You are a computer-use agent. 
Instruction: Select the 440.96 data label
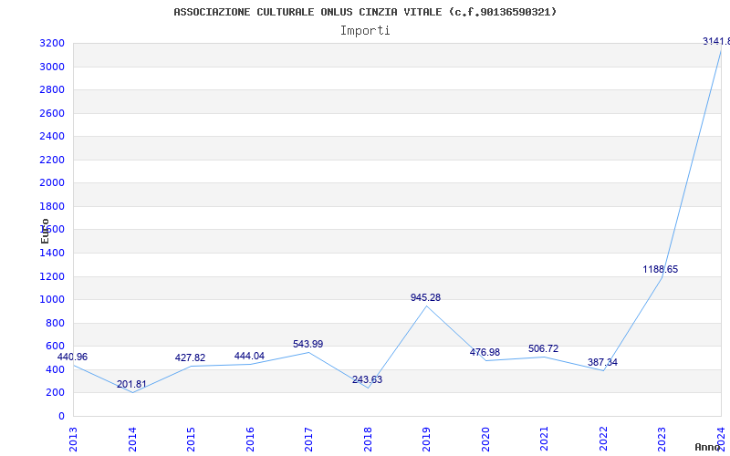pyautogui.click(x=72, y=358)
